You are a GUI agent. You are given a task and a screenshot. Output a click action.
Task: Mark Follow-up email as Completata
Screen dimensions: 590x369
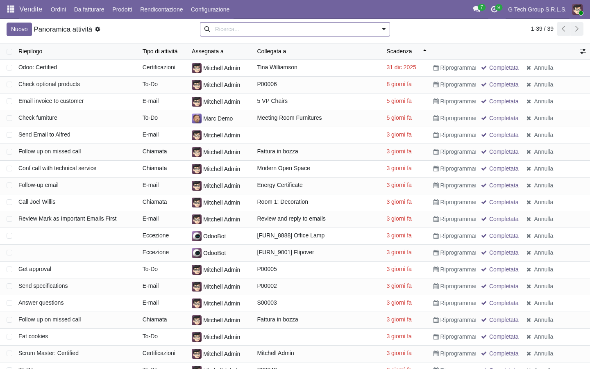[500, 185]
